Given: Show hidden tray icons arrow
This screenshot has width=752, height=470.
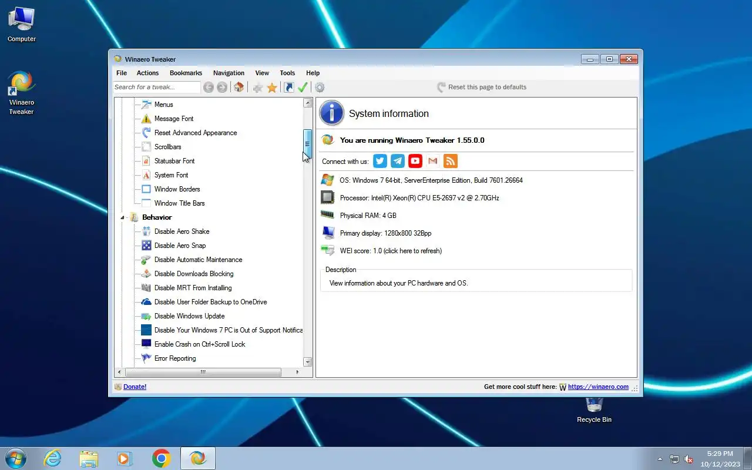Looking at the screenshot, I should (660, 459).
